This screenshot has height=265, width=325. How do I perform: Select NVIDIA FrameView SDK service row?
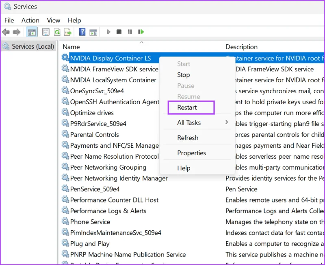tap(114, 69)
